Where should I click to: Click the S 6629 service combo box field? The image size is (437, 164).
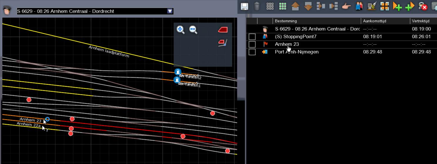(x=95, y=11)
